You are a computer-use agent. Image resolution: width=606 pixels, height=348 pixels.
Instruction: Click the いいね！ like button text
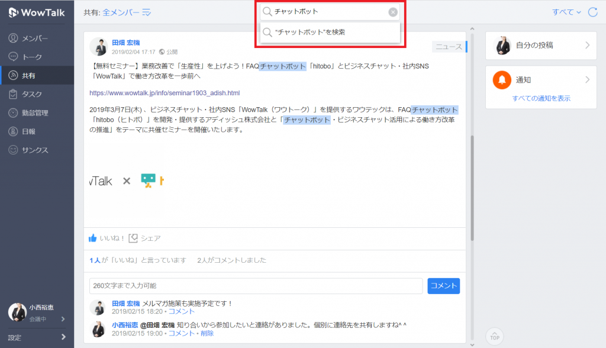pyautogui.click(x=112, y=238)
